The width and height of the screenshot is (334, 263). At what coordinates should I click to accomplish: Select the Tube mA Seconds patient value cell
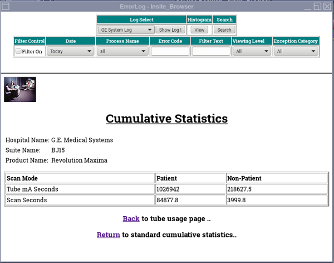[190, 189]
